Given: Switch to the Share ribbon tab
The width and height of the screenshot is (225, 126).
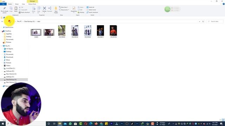Looking at the screenshot, I should tap(17, 4).
